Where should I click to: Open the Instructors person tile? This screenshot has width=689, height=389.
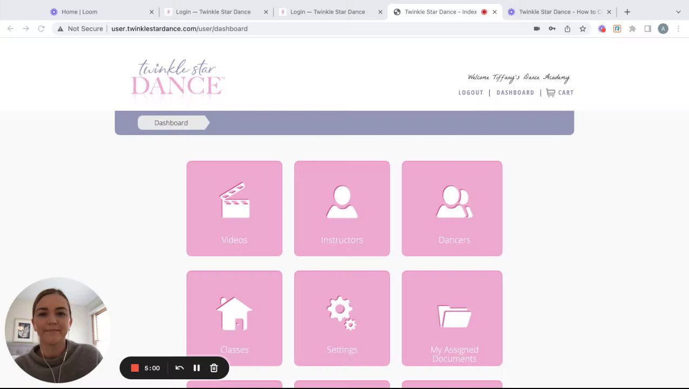point(342,208)
